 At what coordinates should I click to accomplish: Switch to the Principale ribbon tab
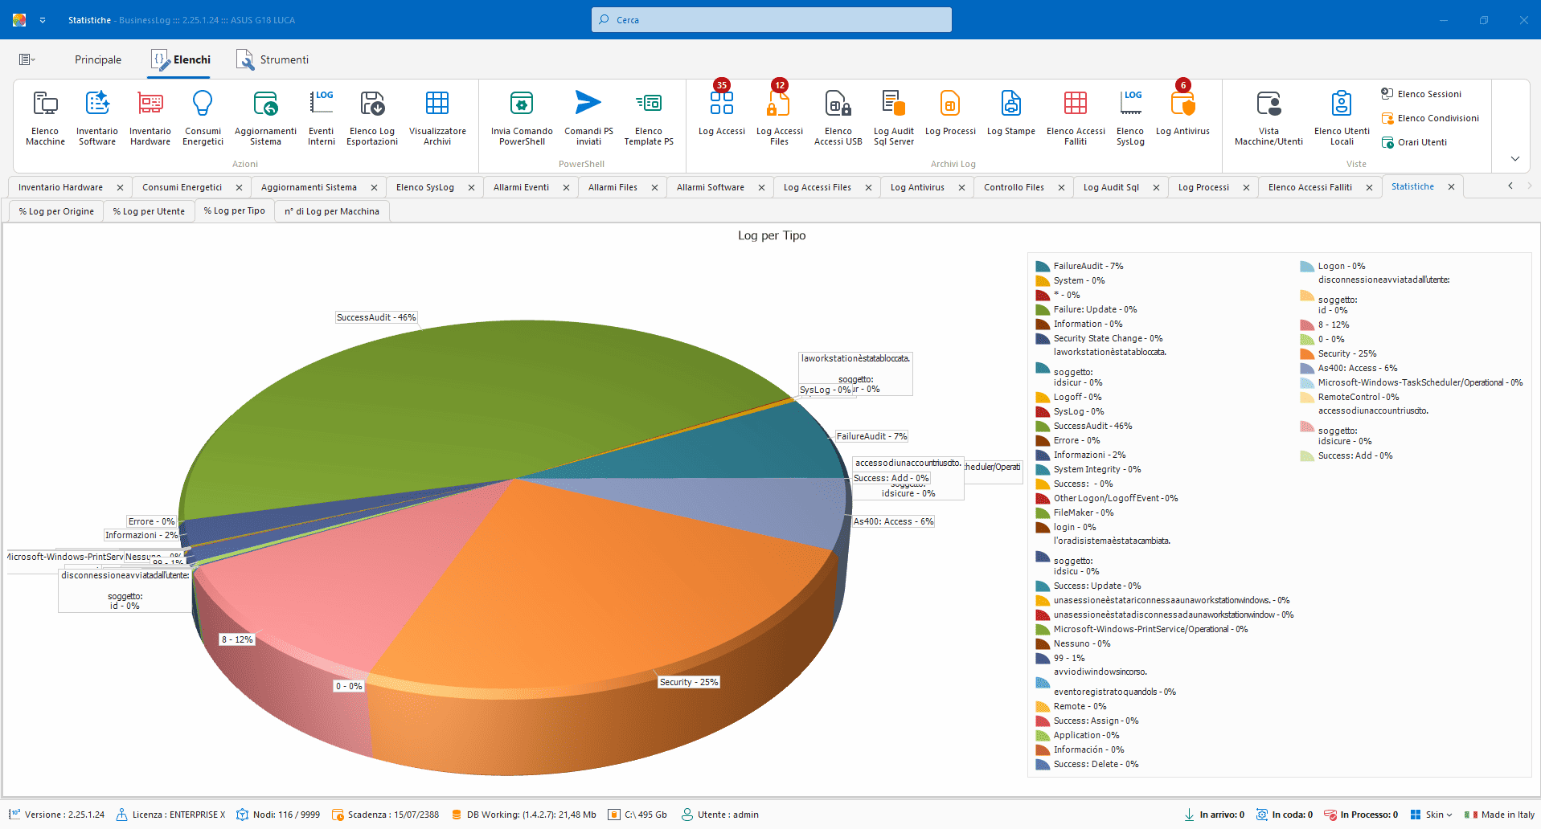pyautogui.click(x=98, y=59)
